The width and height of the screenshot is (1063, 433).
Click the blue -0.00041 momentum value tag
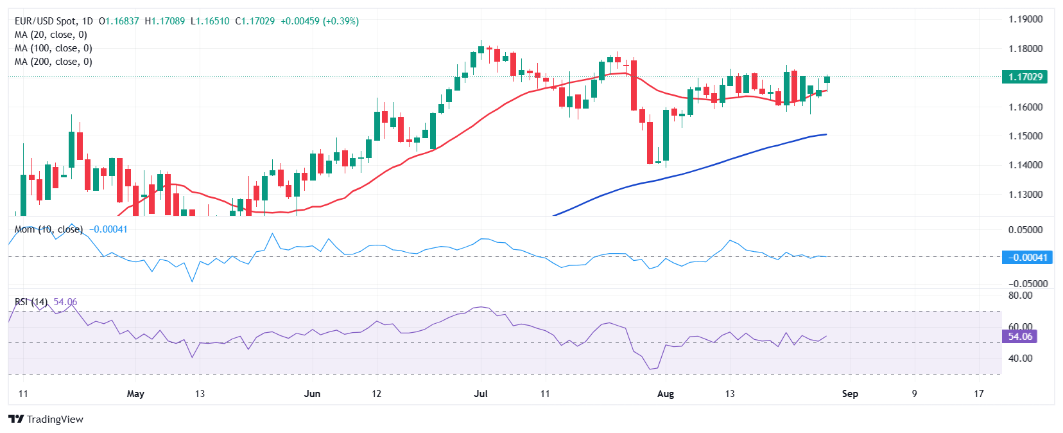pyautogui.click(x=1027, y=258)
